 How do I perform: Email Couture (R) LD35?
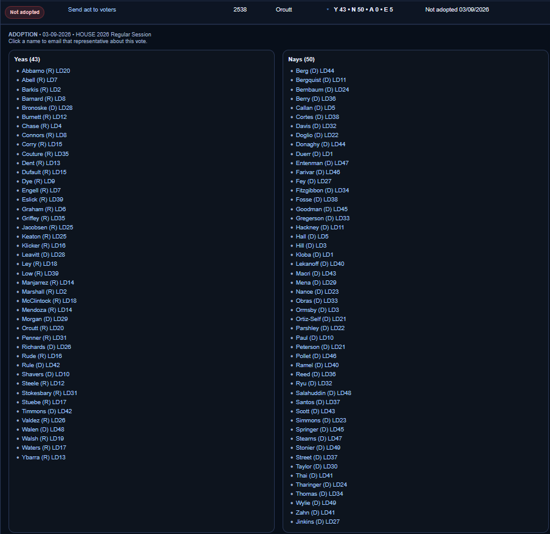(x=45, y=154)
